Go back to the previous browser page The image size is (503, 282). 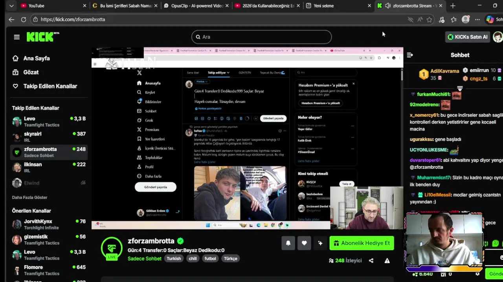(x=11, y=19)
